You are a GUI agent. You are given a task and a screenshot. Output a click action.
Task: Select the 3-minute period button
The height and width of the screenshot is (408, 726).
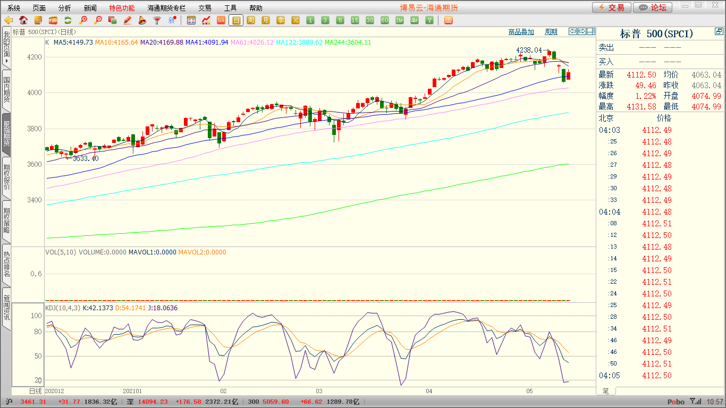pyautogui.click(x=325, y=20)
